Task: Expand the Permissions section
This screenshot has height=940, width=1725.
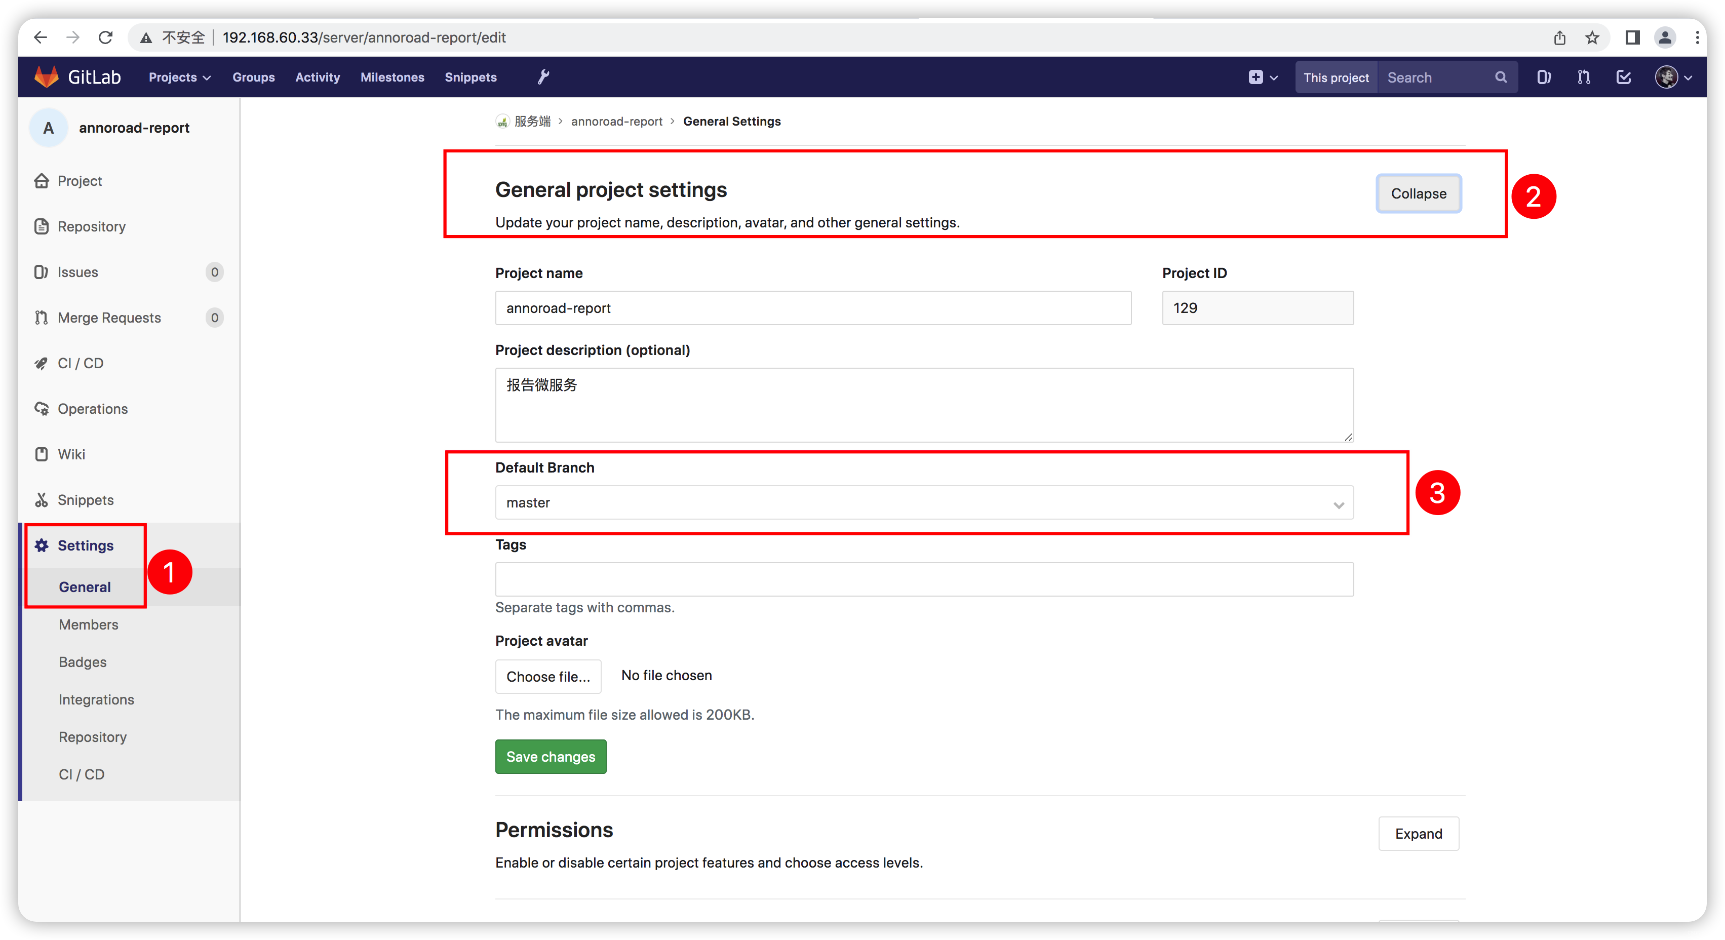Action: [x=1418, y=834]
